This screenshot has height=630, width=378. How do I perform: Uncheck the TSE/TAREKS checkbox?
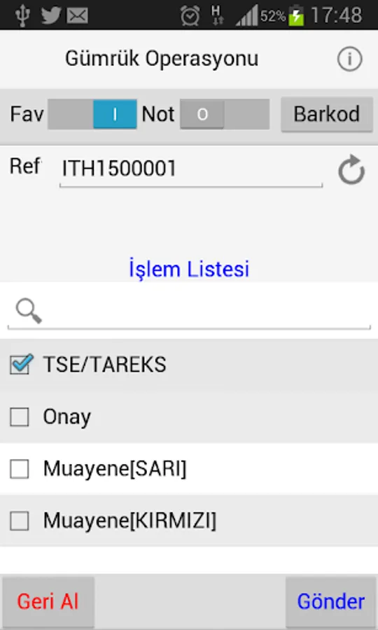pyautogui.click(x=20, y=364)
